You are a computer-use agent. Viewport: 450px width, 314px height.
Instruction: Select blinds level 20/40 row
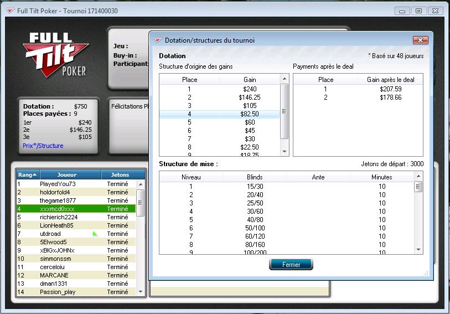[x=287, y=195]
